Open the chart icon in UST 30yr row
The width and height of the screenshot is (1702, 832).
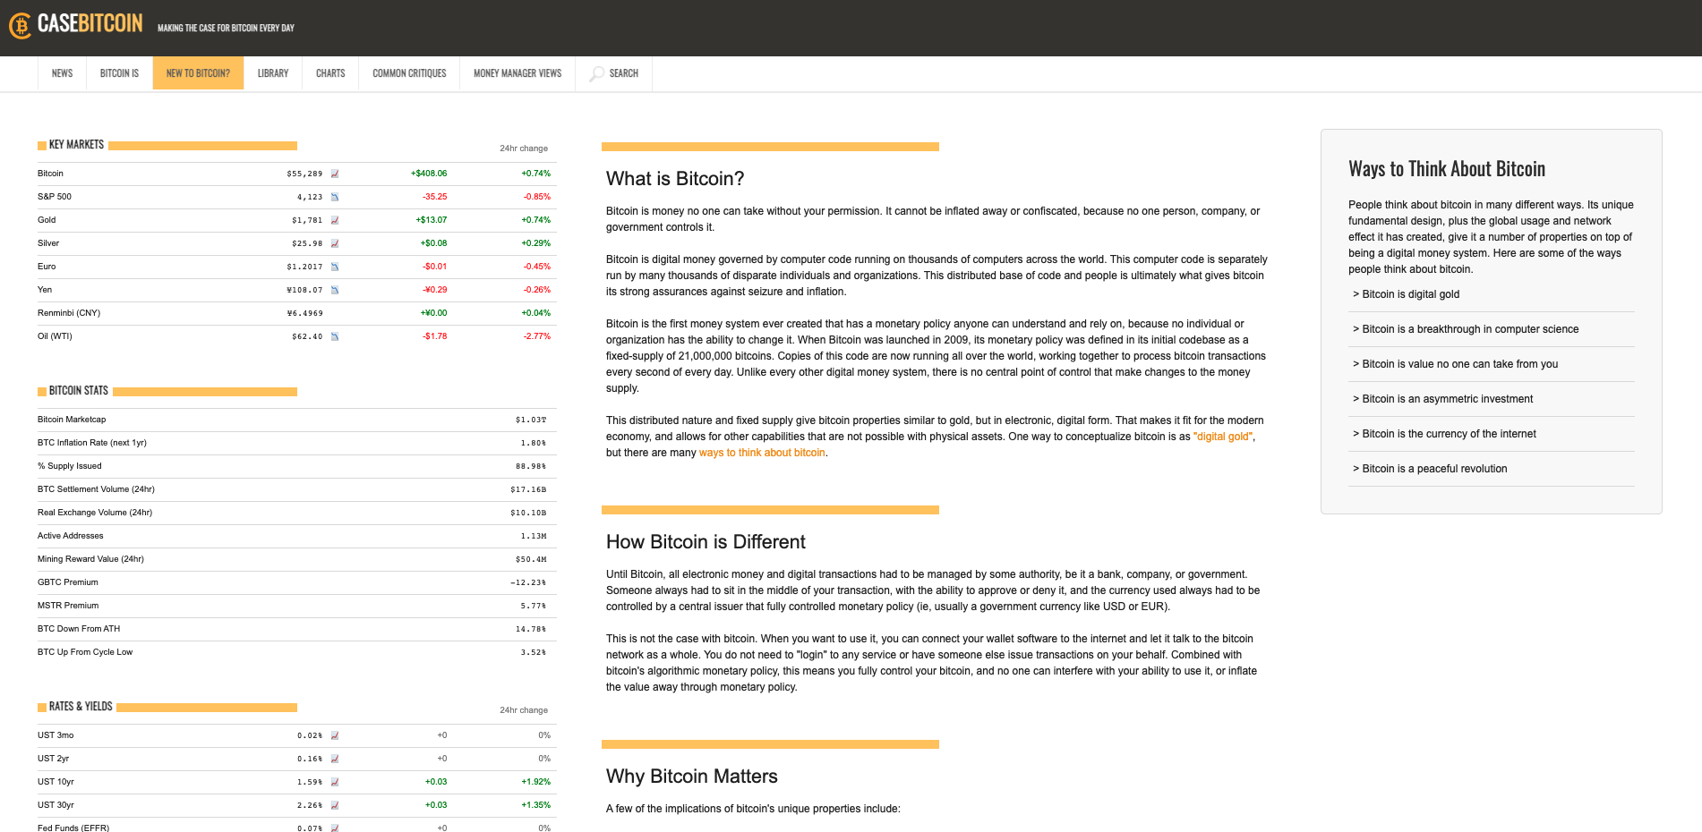335,805
